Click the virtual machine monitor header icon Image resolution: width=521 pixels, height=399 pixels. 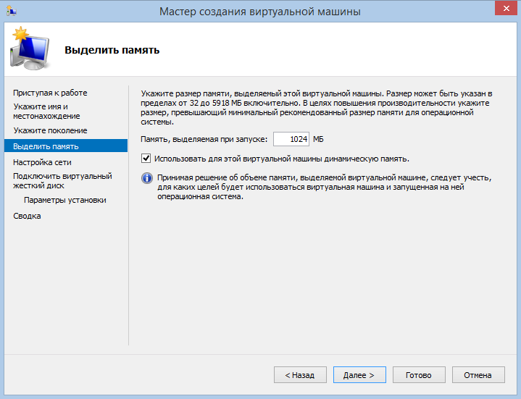[x=29, y=49]
